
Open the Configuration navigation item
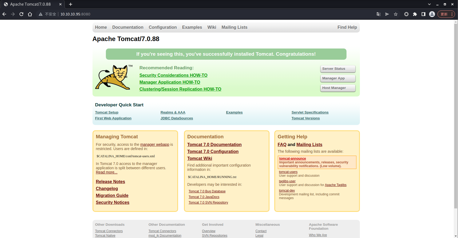click(163, 27)
